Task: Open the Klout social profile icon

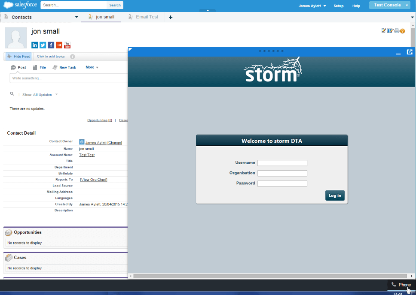Action: (59, 45)
